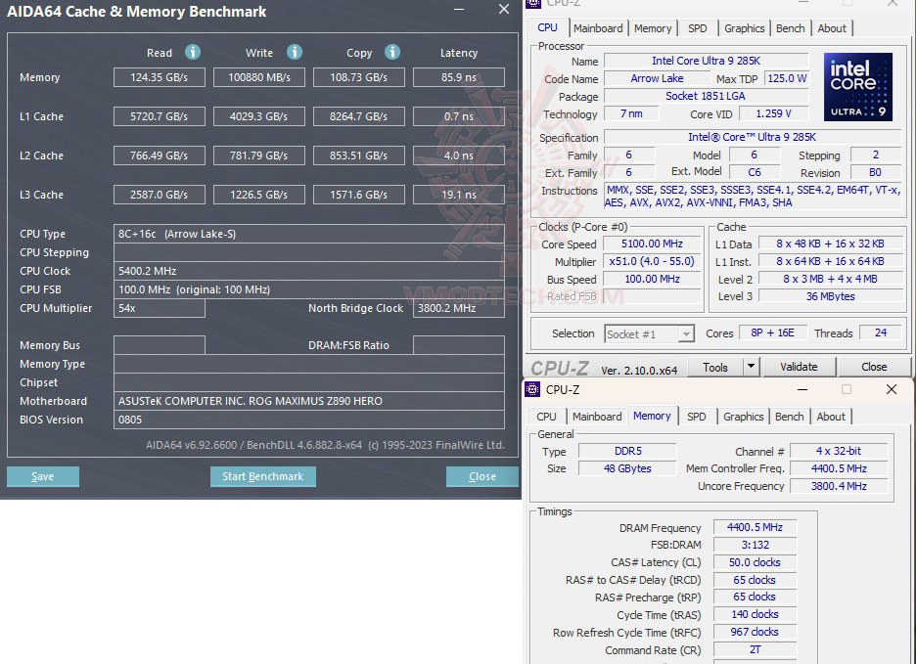Open About tab in upper CPU-Z window
Screen dimensions: 916x664
832,28
